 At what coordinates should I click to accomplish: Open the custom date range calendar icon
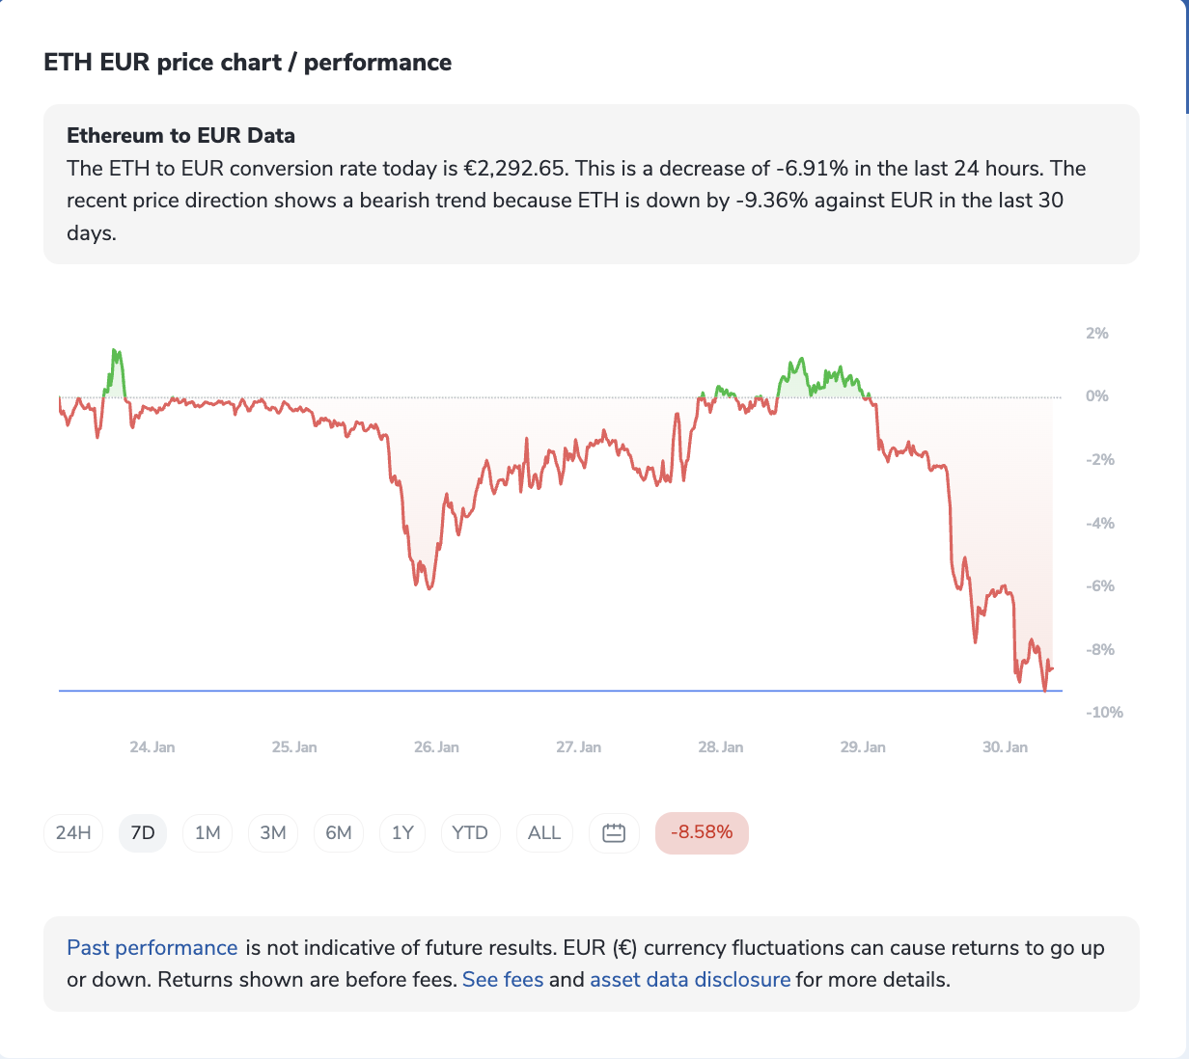coord(614,833)
